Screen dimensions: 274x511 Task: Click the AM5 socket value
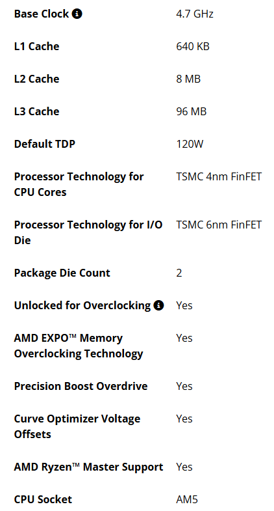tap(187, 499)
